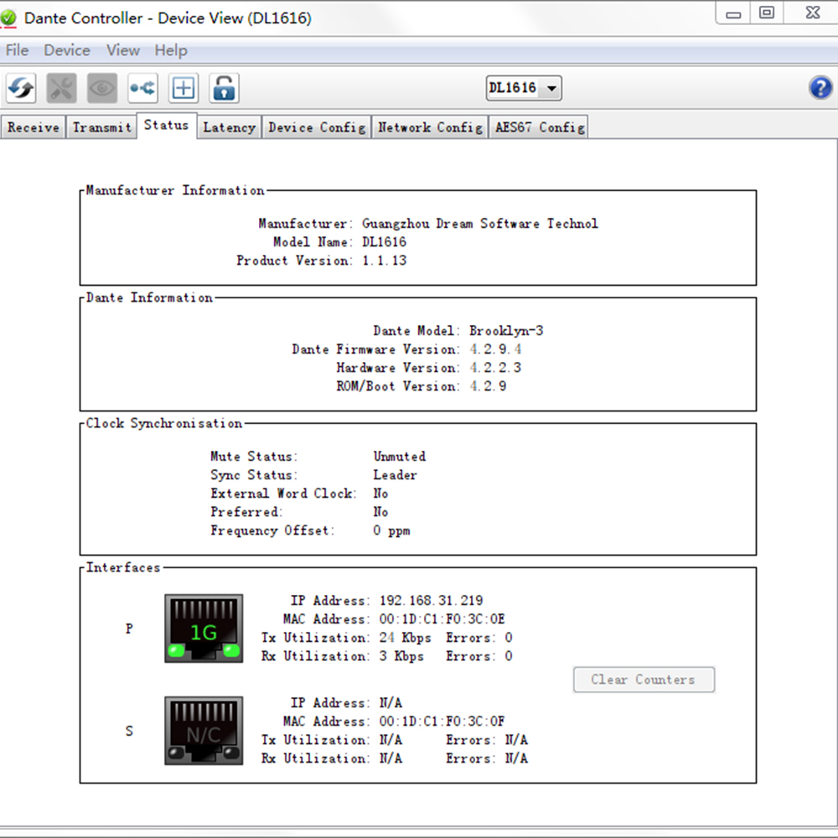Open the View menu
The width and height of the screenshot is (838, 838).
tap(123, 50)
